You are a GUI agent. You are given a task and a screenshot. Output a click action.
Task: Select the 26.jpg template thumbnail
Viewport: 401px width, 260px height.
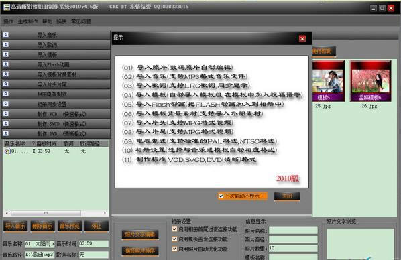pos(370,81)
